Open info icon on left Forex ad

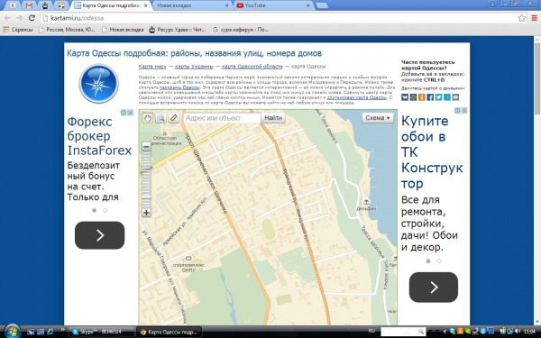(124, 113)
